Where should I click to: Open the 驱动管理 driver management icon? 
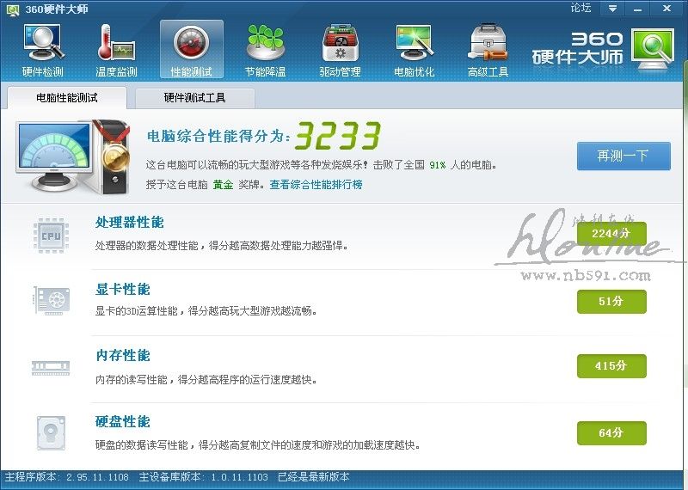340,42
